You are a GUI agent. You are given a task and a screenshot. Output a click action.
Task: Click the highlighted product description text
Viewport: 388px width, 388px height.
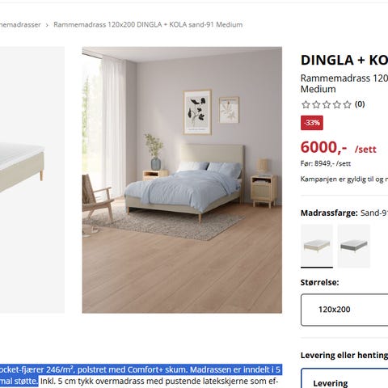coord(140,375)
